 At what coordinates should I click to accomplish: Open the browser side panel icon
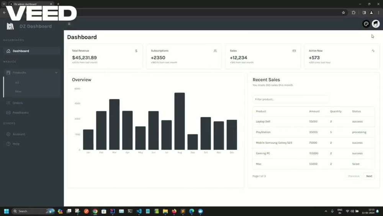click(x=364, y=13)
